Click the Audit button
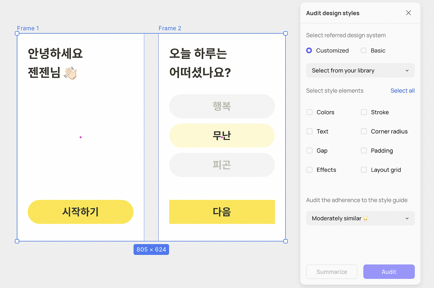Image resolution: width=434 pixels, height=288 pixels. [x=389, y=271]
